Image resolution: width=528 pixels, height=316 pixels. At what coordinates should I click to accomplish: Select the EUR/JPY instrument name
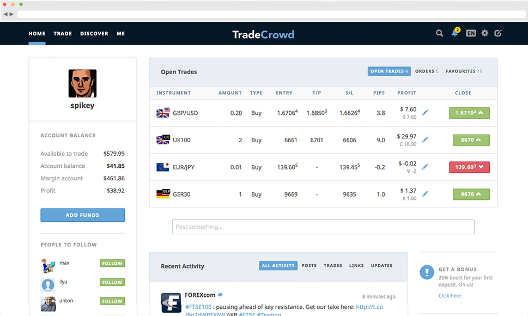[184, 167]
